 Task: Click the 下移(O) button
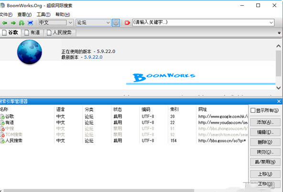[265, 184]
